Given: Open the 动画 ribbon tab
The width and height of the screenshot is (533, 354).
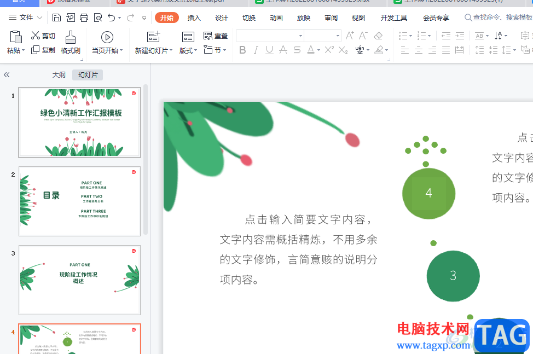Looking at the screenshot, I should pos(276,18).
